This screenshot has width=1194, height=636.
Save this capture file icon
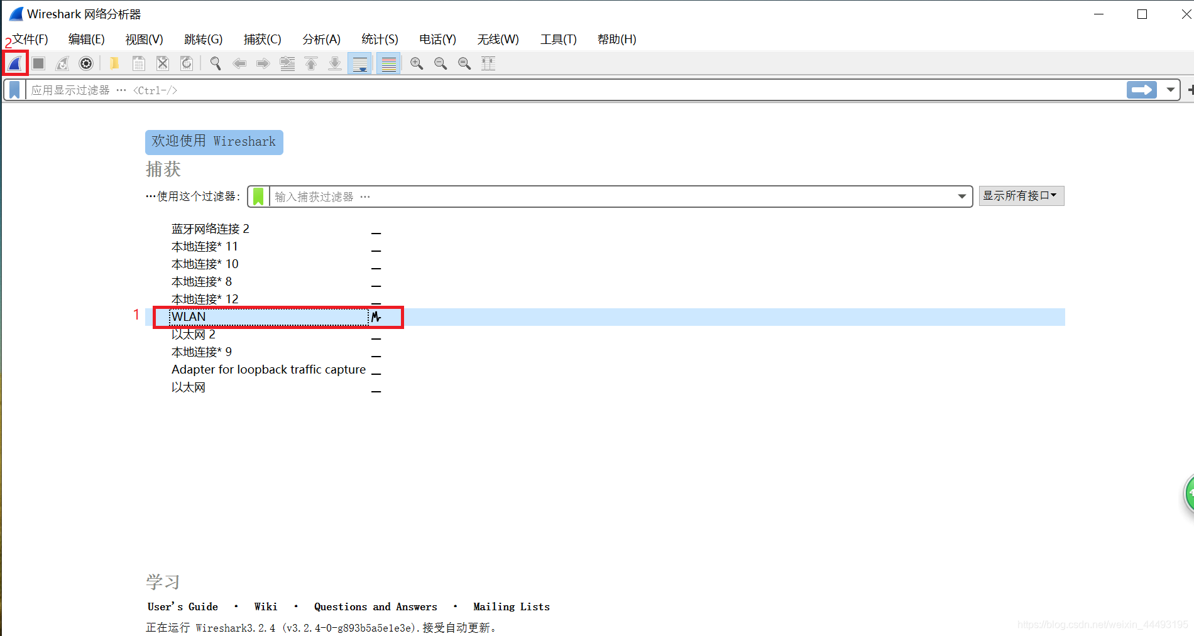coord(139,63)
